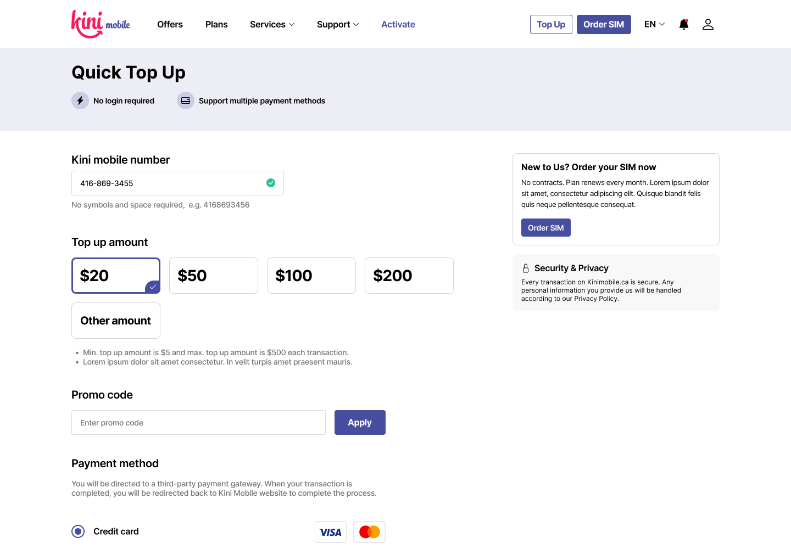
Task: Choose the $100 top up amount
Action: (311, 276)
